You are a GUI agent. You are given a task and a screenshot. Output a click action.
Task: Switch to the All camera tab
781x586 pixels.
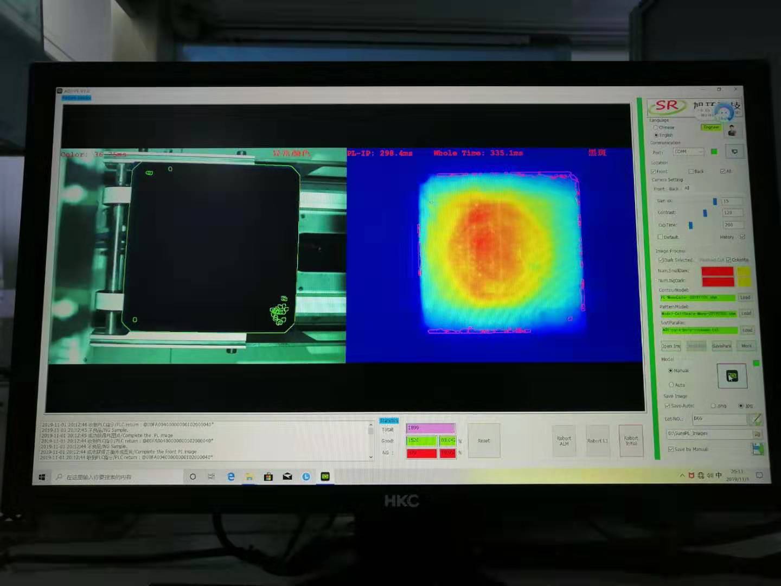687,188
